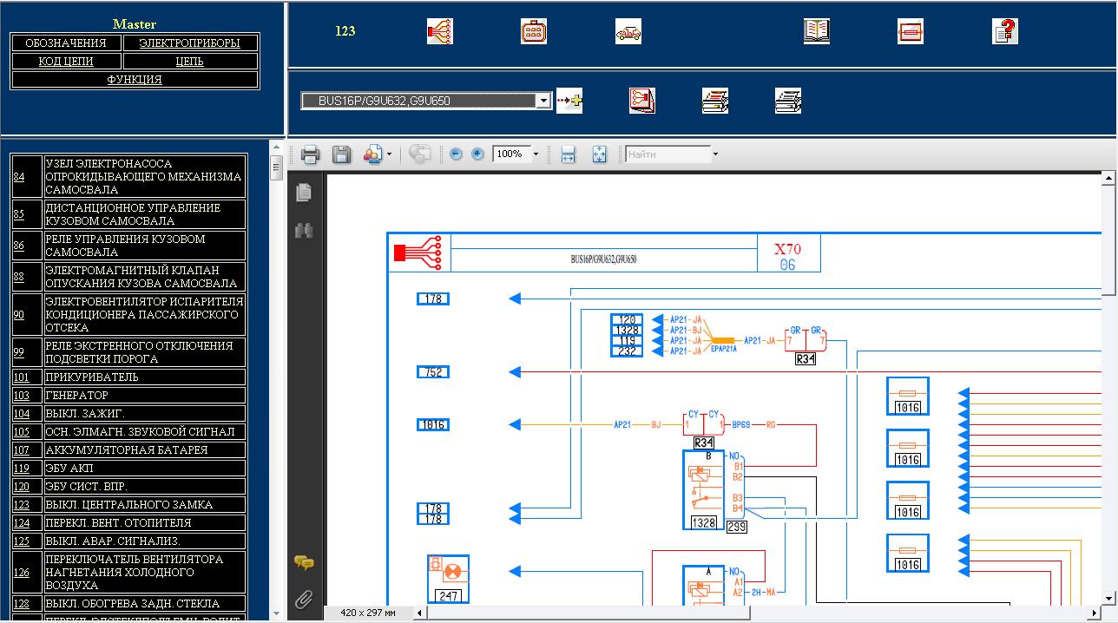
Task: Open the binoculars search panel
Action: pos(303,231)
